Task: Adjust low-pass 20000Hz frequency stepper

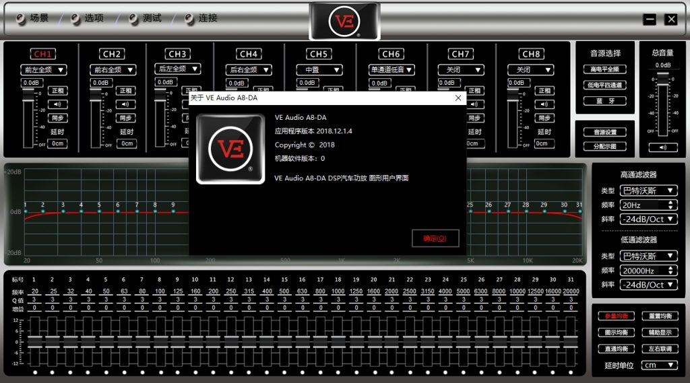Action: (670, 271)
